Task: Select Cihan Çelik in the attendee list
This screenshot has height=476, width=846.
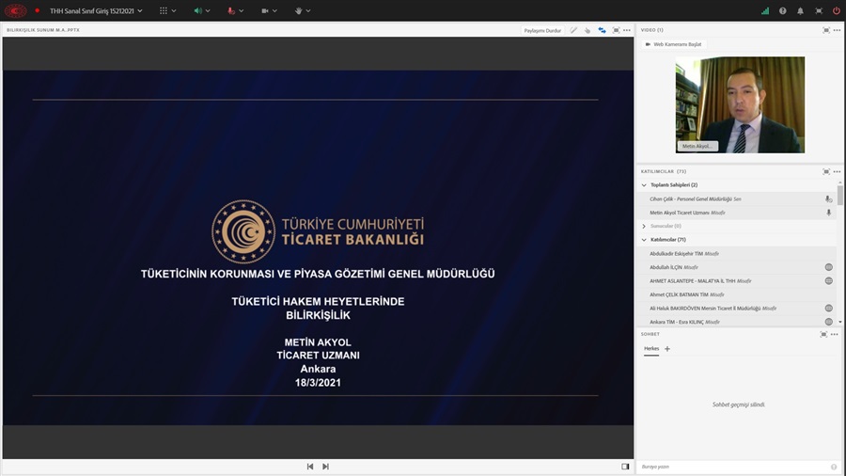Action: point(737,199)
